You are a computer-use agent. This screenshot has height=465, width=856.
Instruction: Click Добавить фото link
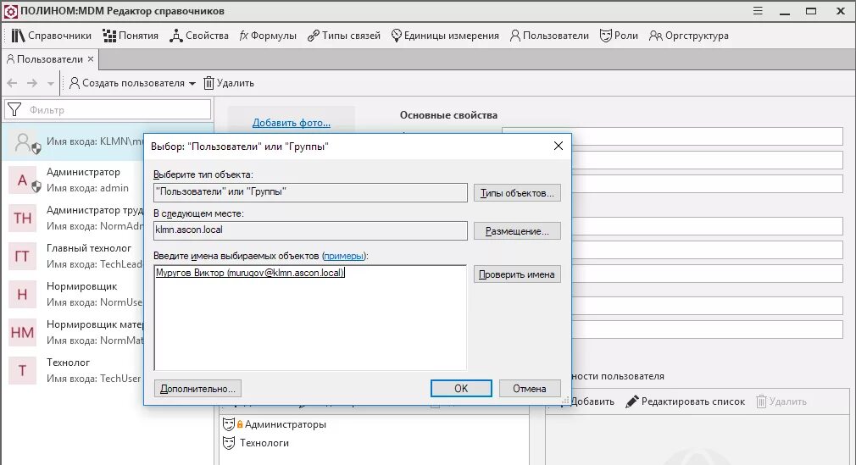click(x=291, y=123)
